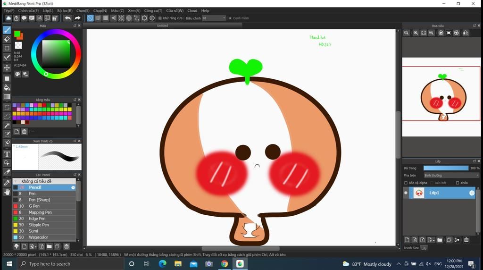The image size is (483, 270).
Task: Open the Bộ lọc(R) menu
Action: (65, 10)
